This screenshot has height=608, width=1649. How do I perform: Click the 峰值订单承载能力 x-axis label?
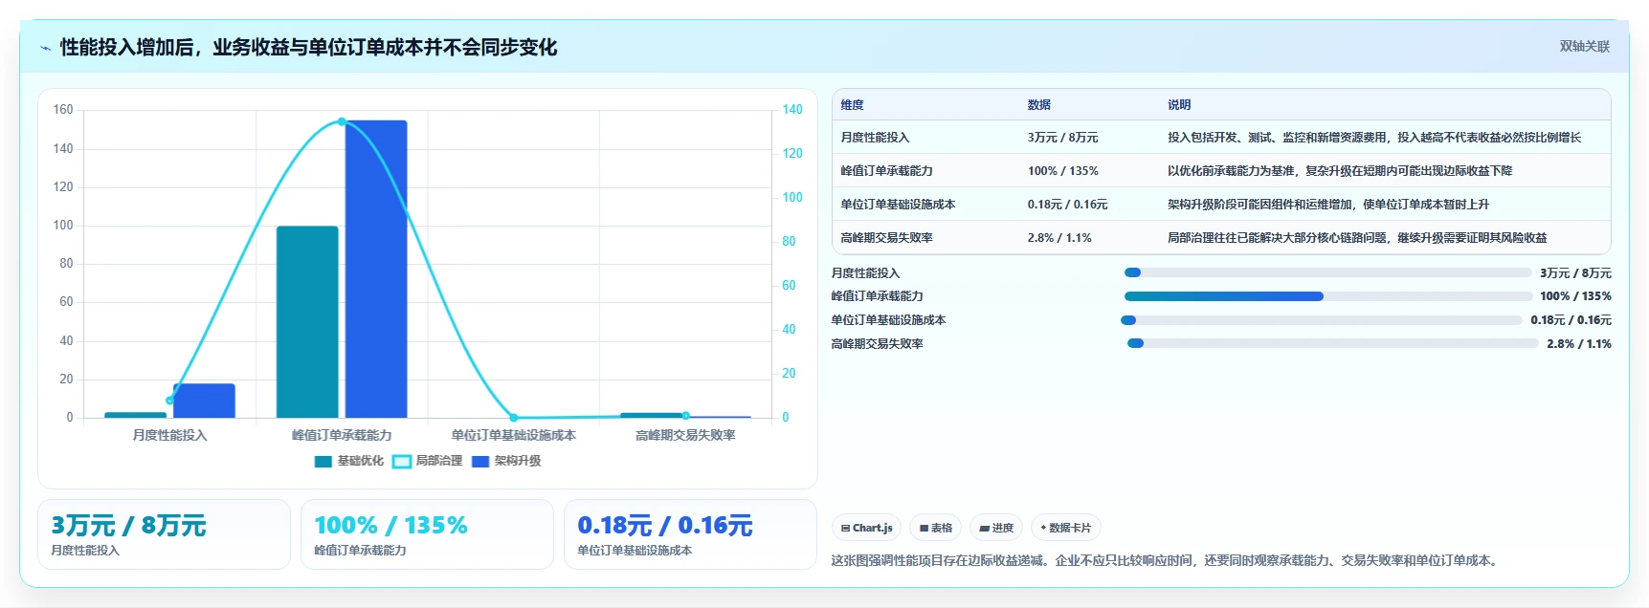click(342, 435)
